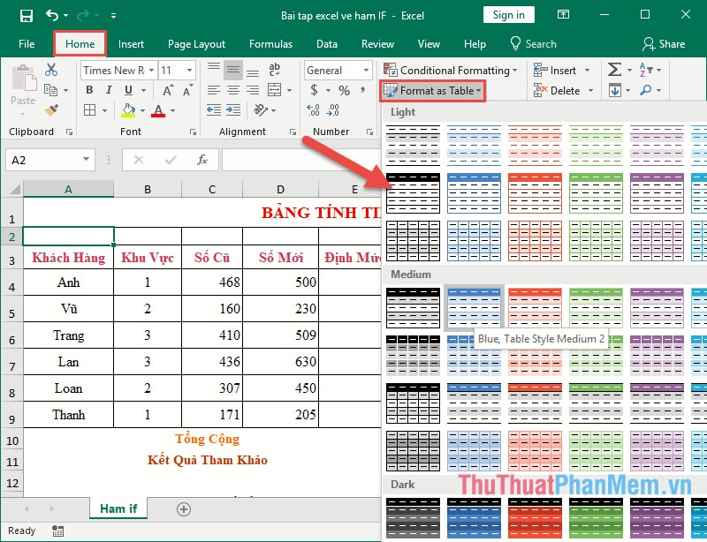The height and width of the screenshot is (542, 707).
Task: Select the Format Painter icon
Action: 53,109
